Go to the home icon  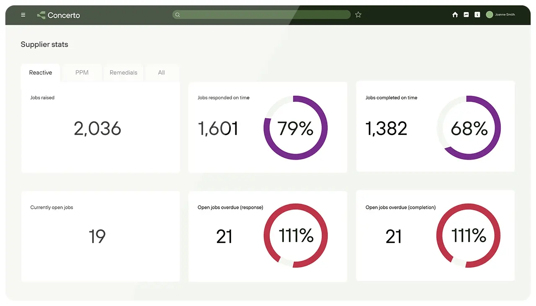coord(455,15)
